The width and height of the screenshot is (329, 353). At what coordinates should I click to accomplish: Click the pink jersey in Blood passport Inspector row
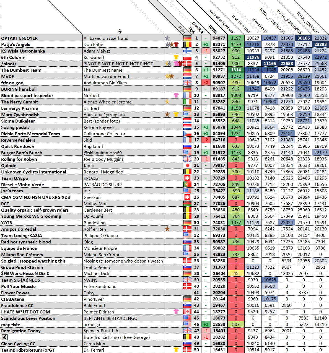176,95
